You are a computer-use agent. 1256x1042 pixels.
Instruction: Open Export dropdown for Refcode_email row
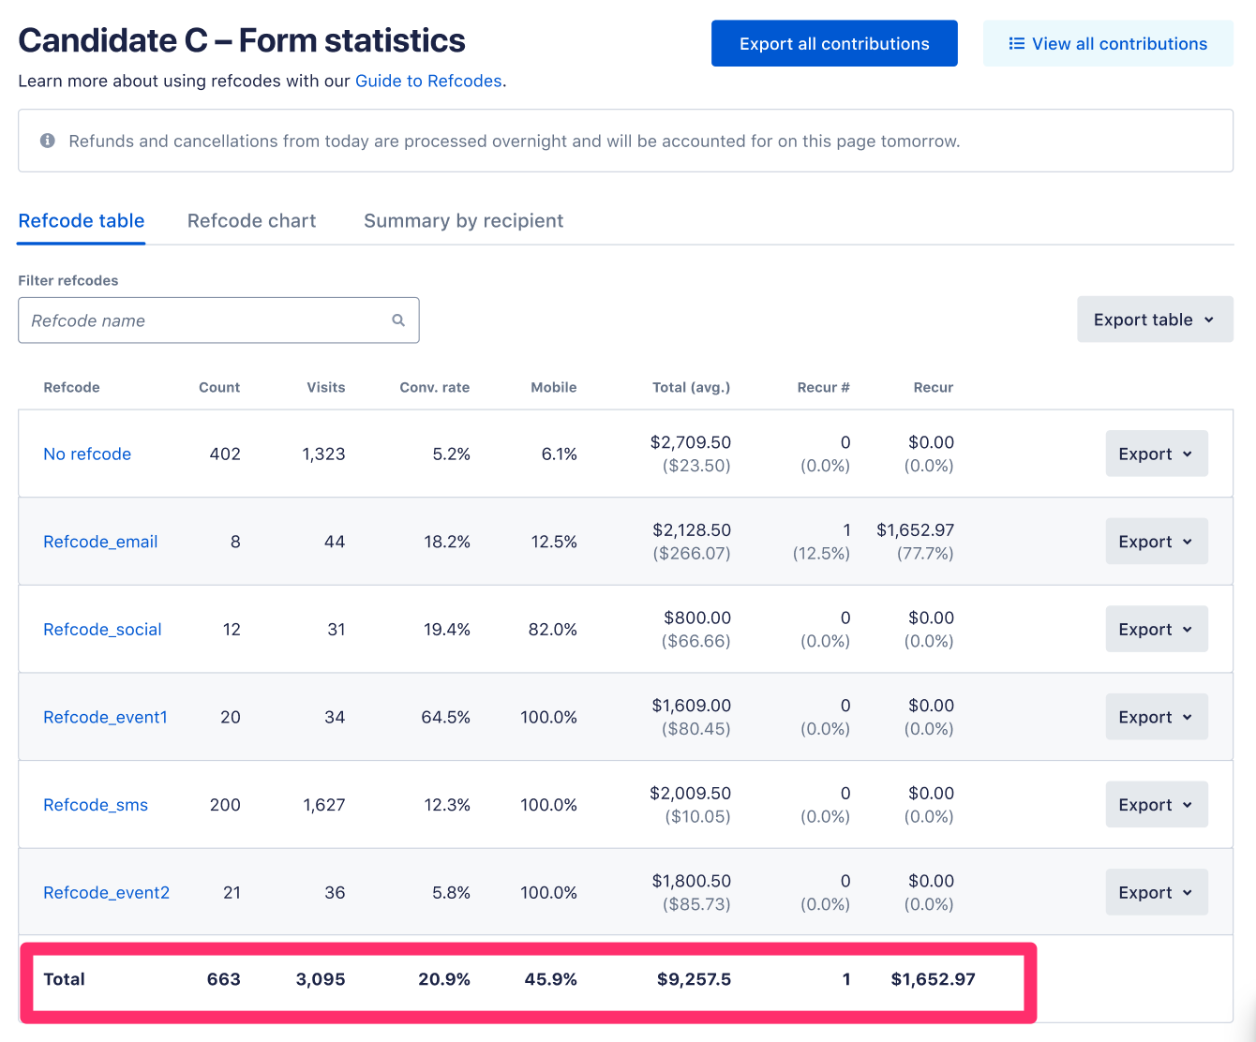pyautogui.click(x=1156, y=542)
